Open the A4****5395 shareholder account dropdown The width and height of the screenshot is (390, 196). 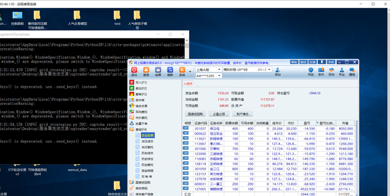coord(209,76)
